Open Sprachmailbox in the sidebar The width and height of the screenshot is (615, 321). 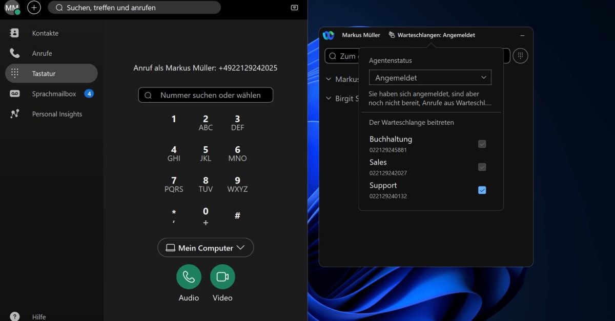pos(51,94)
